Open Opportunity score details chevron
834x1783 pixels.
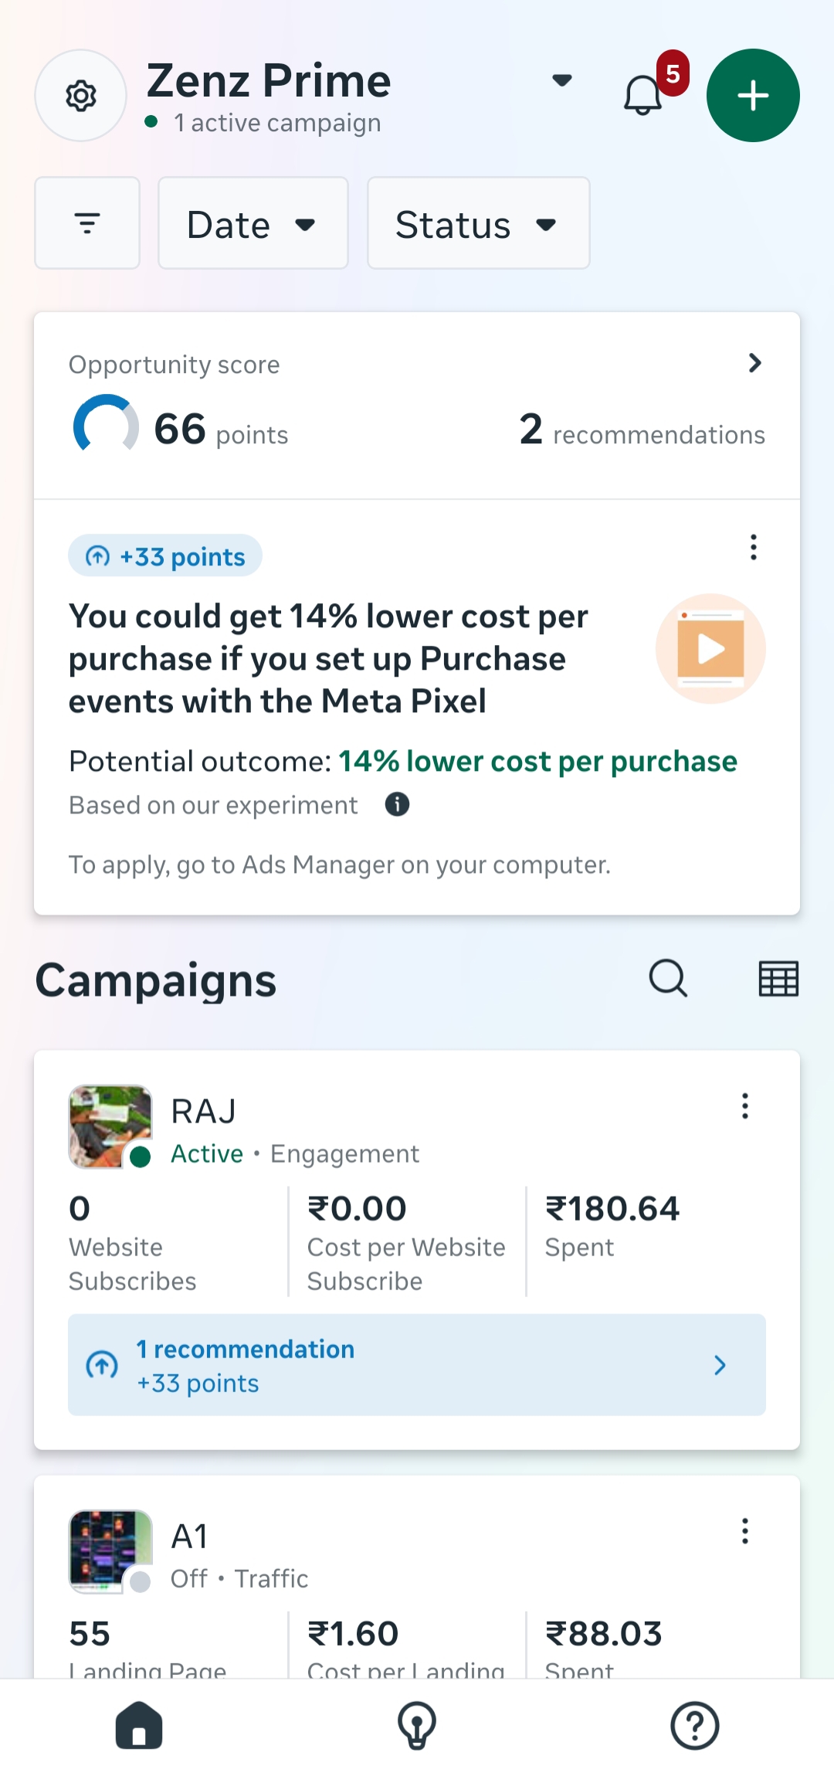(x=754, y=363)
